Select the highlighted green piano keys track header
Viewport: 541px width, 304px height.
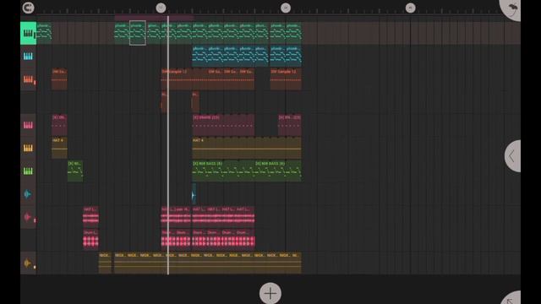click(28, 33)
